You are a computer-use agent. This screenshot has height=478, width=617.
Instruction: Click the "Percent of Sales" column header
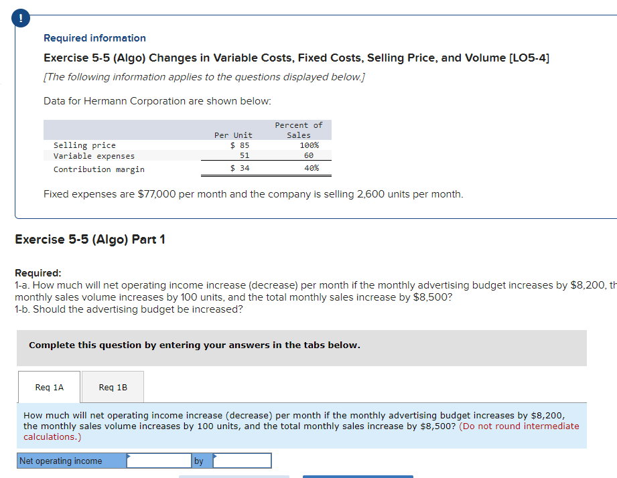298,129
